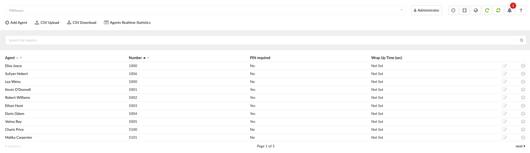Delete agent Kevin O'Donnell with the X icon
Viewport: 530px width, 153px height.
tap(523, 90)
